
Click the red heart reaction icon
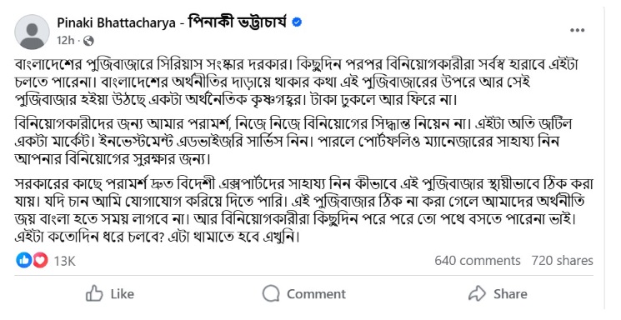click(x=40, y=260)
